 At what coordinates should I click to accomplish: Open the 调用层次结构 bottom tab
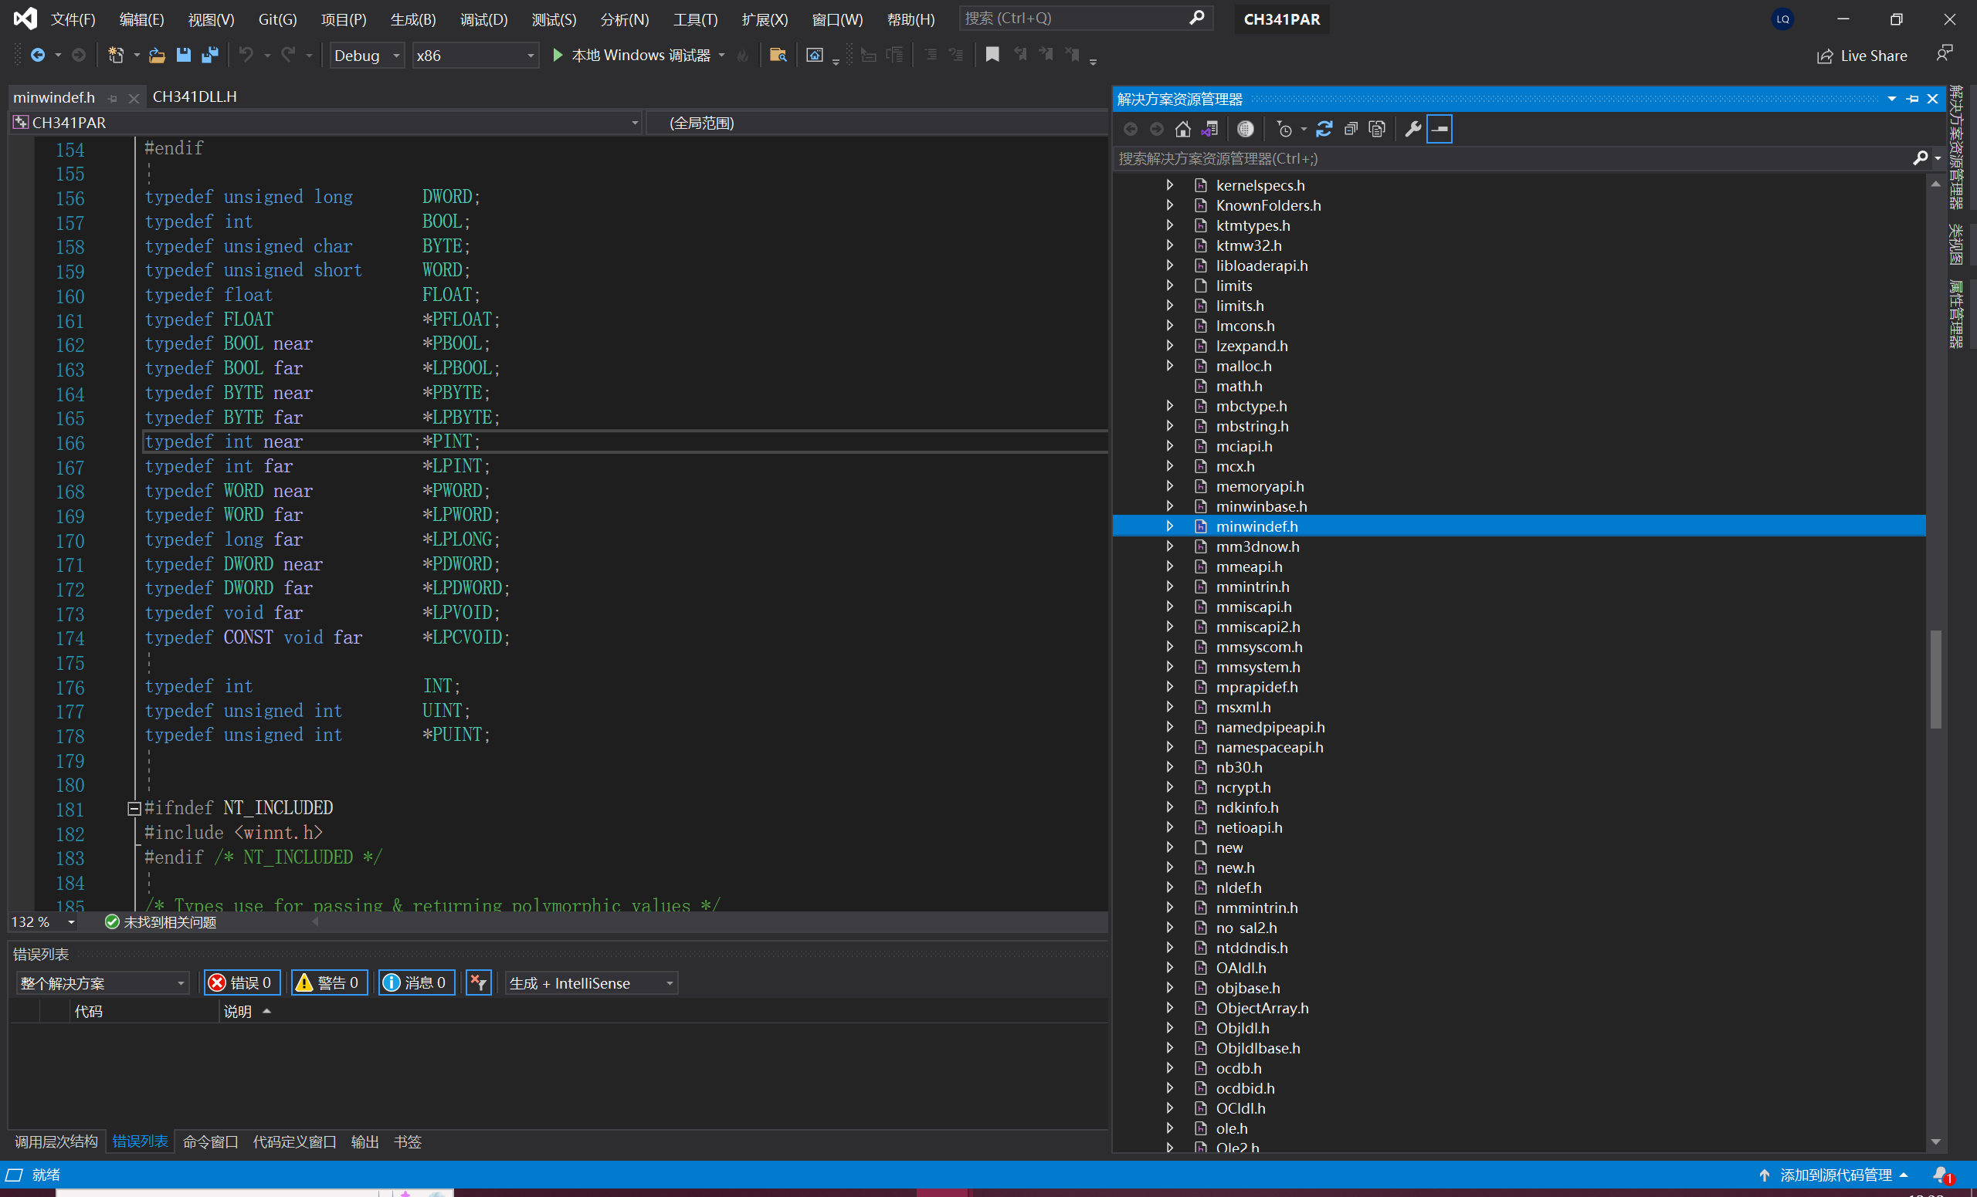tap(56, 1141)
